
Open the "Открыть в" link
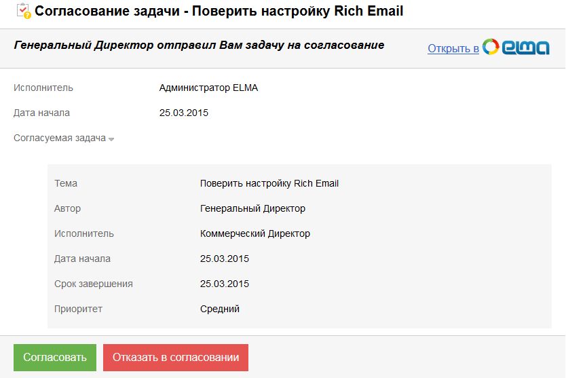(x=453, y=48)
